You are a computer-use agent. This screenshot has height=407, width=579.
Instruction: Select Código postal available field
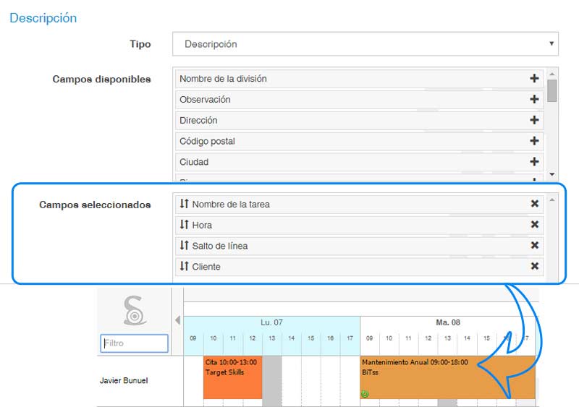coord(359,141)
